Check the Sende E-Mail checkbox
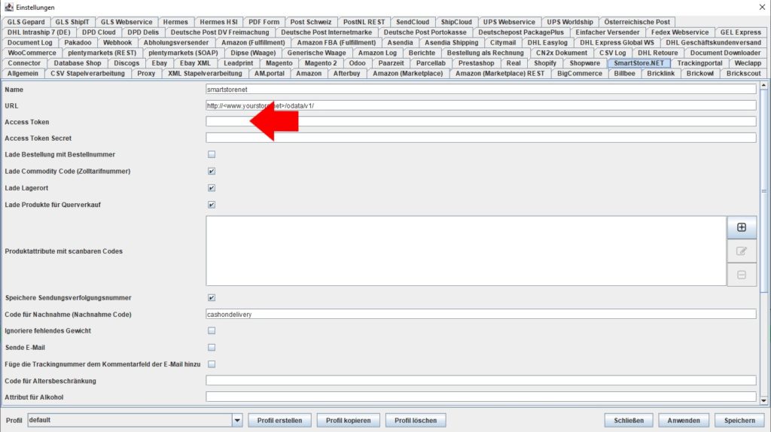The height and width of the screenshot is (432, 771). [212, 348]
